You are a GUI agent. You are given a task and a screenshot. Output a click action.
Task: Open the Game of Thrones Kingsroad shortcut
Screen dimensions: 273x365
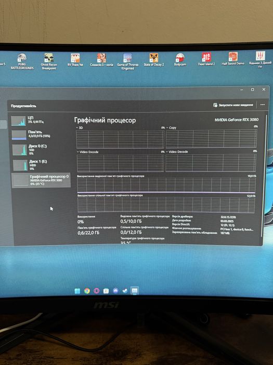click(x=127, y=62)
